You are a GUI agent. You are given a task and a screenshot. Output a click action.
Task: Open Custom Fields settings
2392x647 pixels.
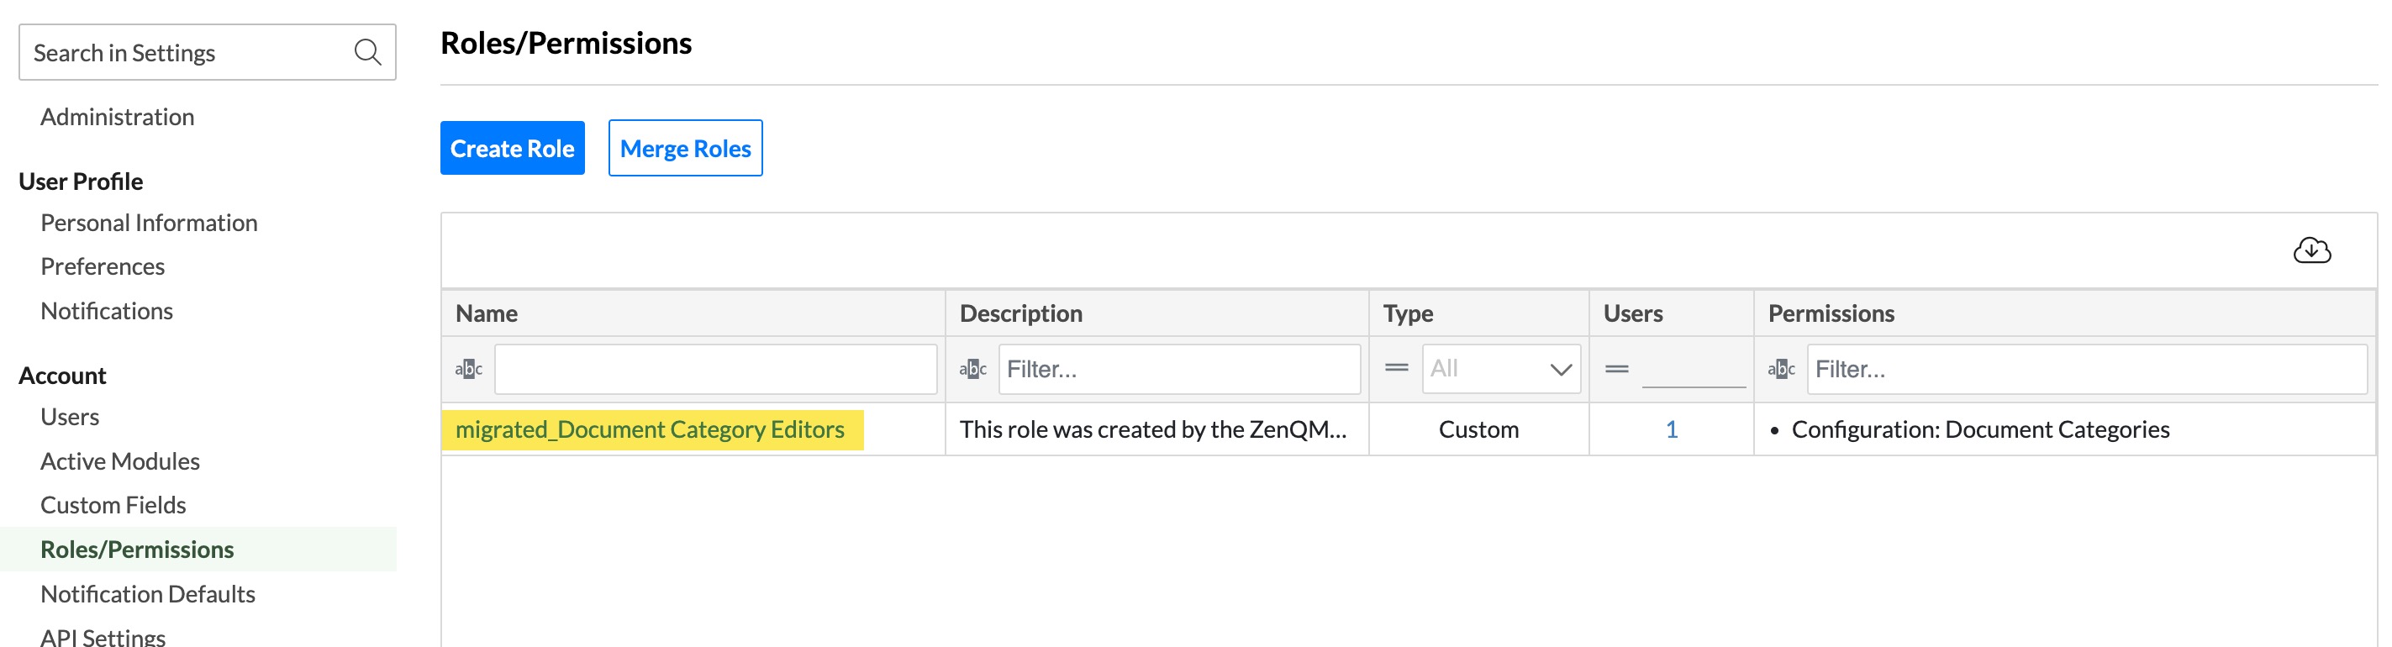[x=113, y=504]
